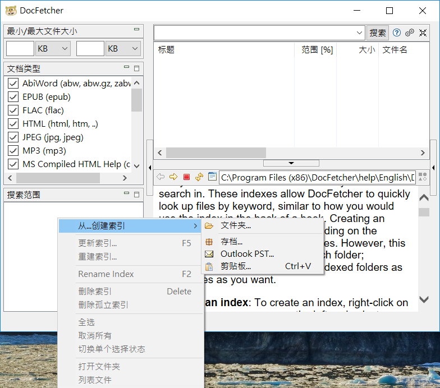The width and height of the screenshot is (440, 388).
Task: Maximize the search scope panel
Action: pos(136,195)
